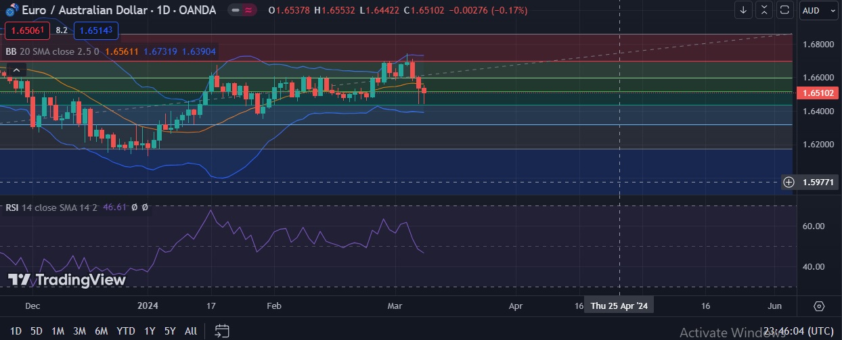Click the 2024 label on time axis
Screen dimensions: 842x340
click(x=146, y=306)
